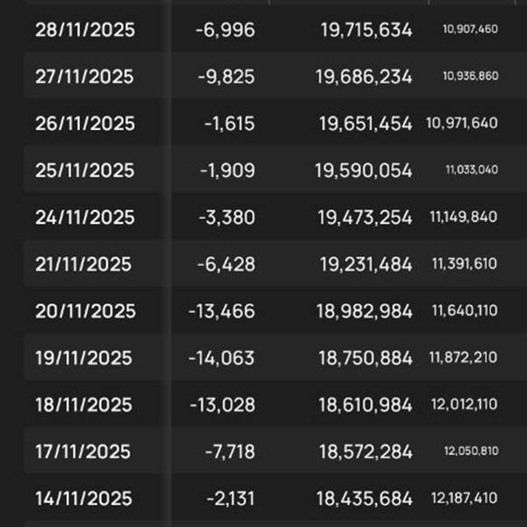Click the 18,750,884 total value
527x527 pixels.
pos(365,358)
